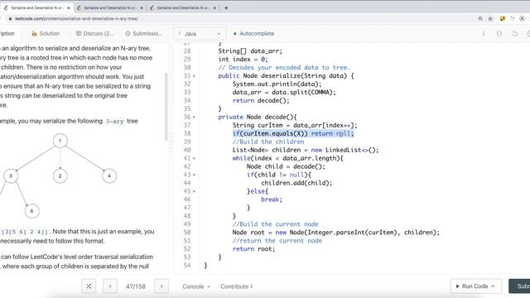
Task: Click the reset code arrow icon
Action: tap(514, 33)
